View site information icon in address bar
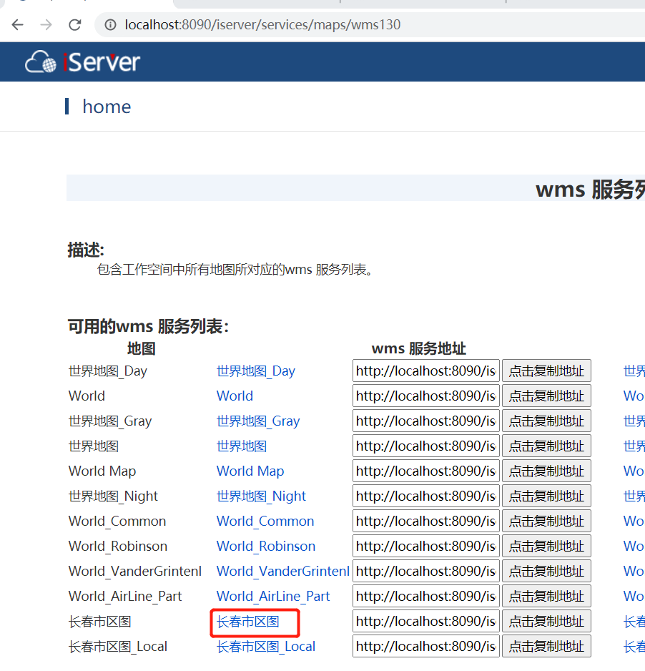Screen dimensions: 645x671 110,25
